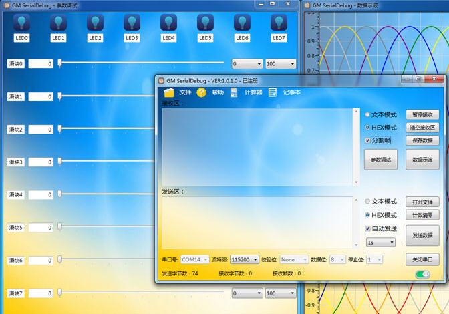The height and width of the screenshot is (314, 449).
Task: Toggle the LED3 bulb indicator
Action: pos(132,23)
